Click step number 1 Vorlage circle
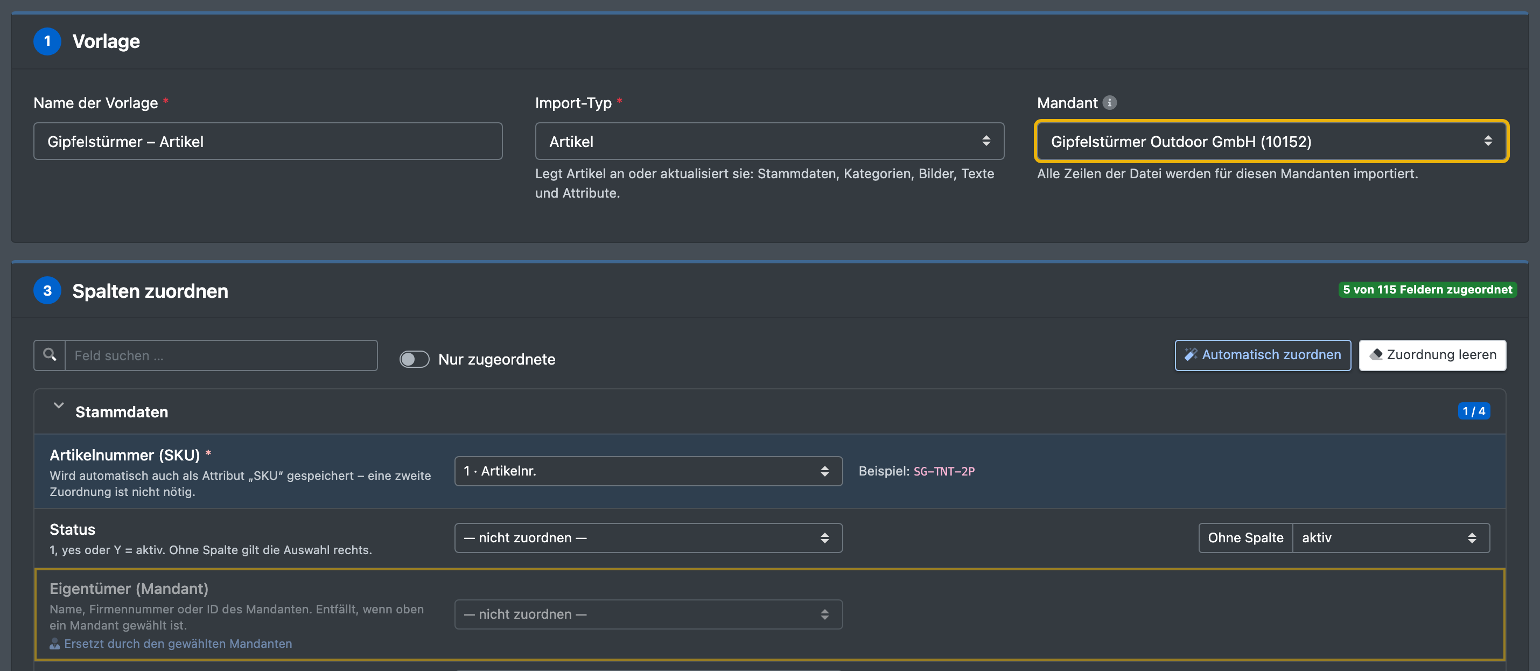Screen dimensions: 1540x671 click(47, 41)
